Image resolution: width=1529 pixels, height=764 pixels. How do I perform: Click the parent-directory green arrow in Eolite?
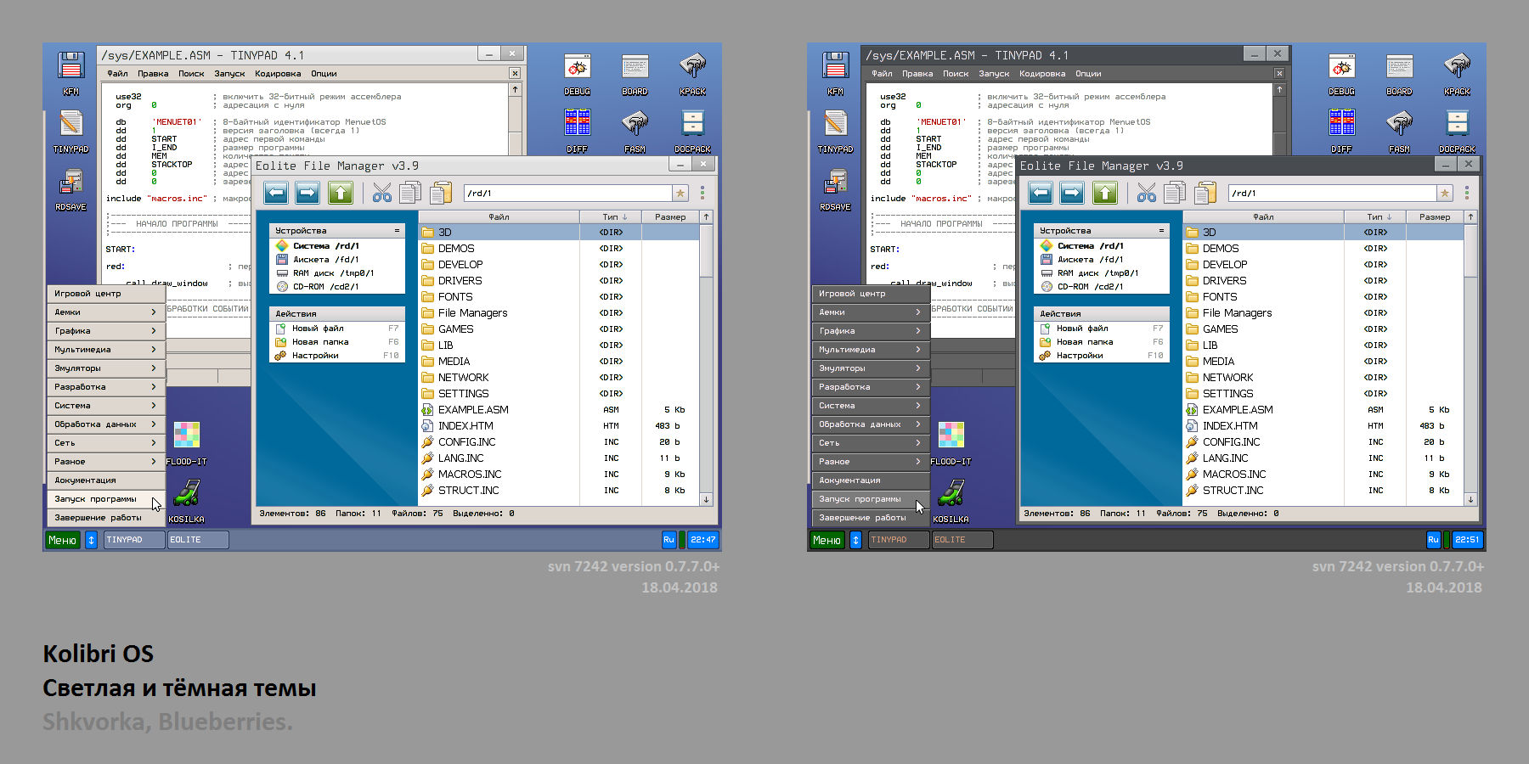tap(339, 193)
